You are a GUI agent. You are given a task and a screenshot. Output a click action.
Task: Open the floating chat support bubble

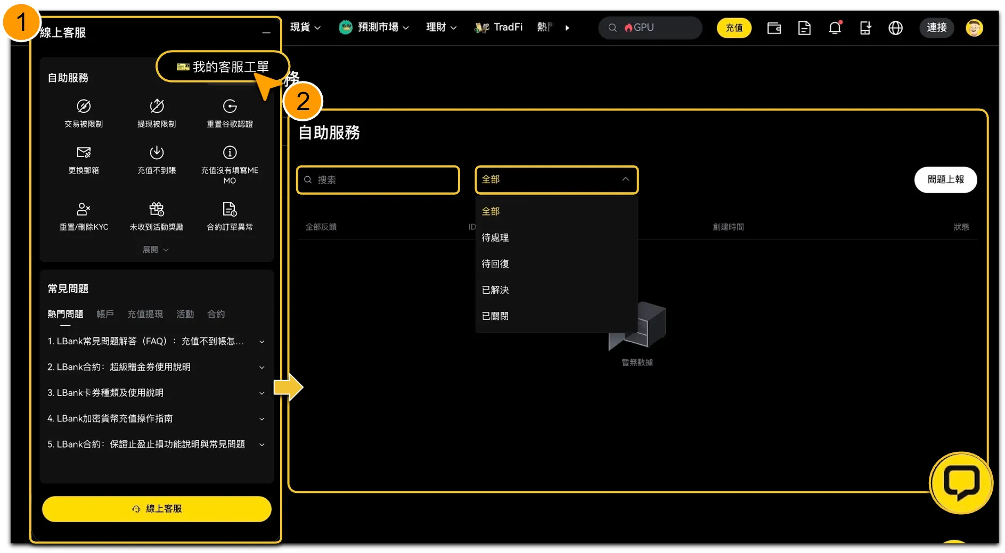[x=961, y=483]
